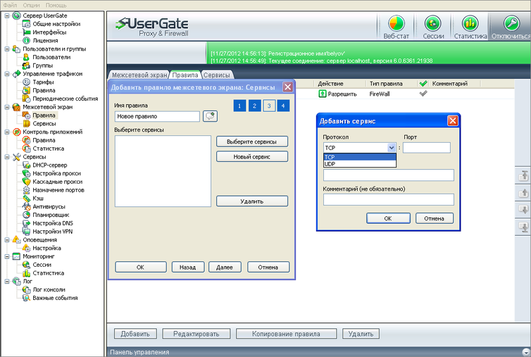Select Лог консоли in the tree
531x357 pixels.
(x=48, y=289)
